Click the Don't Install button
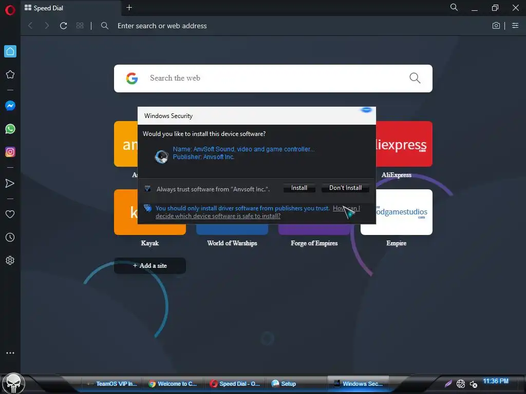Viewport: 526px width, 394px height. [x=345, y=188]
